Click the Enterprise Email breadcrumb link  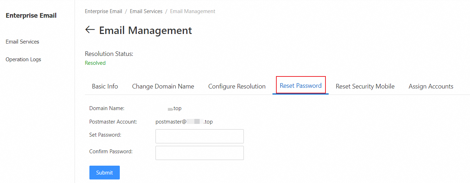coord(104,11)
